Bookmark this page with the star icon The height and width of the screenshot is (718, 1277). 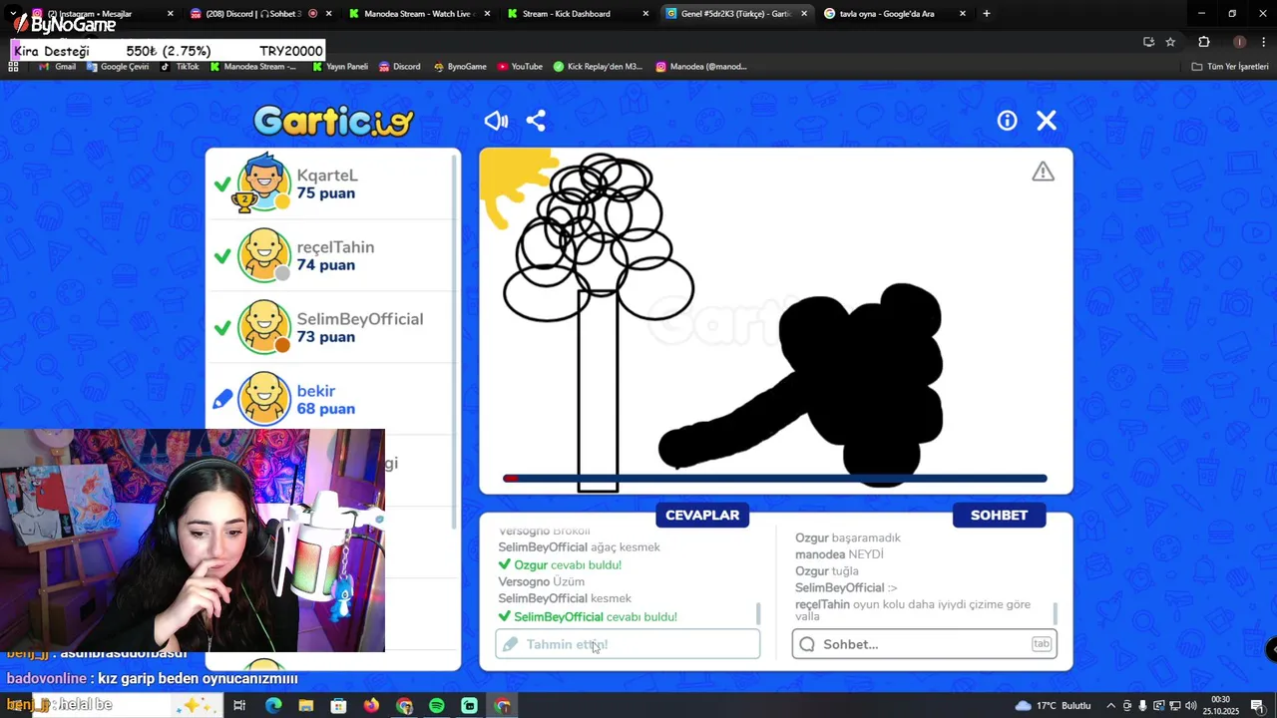tap(1170, 42)
